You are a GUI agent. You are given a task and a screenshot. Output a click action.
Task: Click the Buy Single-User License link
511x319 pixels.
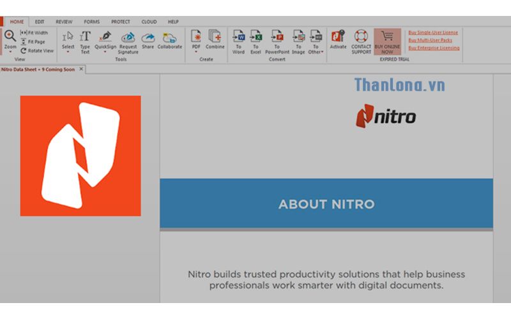click(432, 33)
